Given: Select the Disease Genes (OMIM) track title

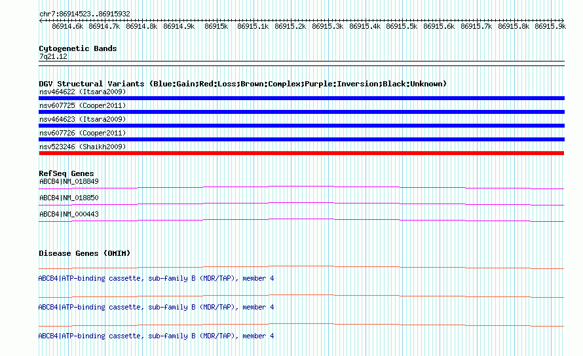Looking at the screenshot, I should [85, 253].
